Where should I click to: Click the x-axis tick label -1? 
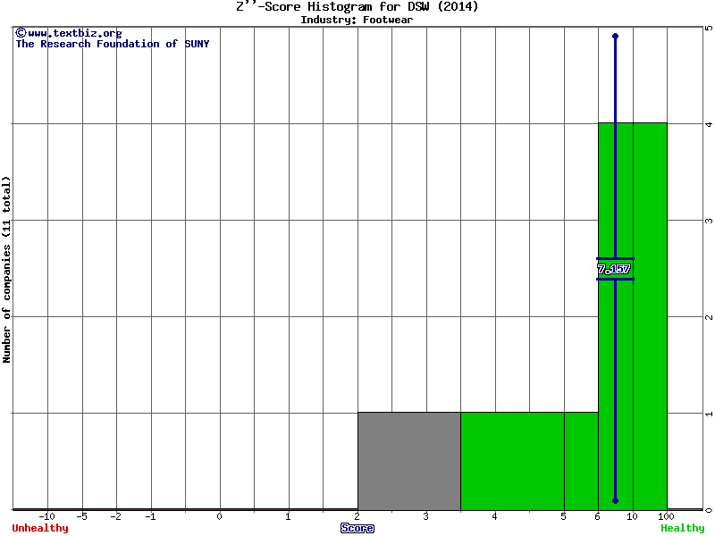(150, 516)
